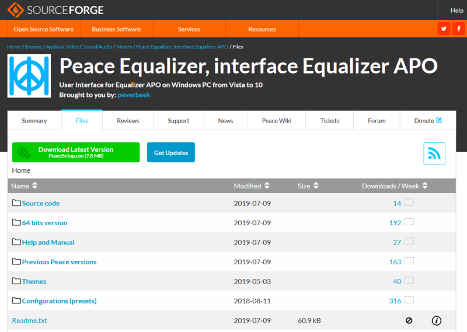Image resolution: width=467 pixels, height=332 pixels.
Task: Click the 14 downloads count link
Action: click(x=397, y=203)
